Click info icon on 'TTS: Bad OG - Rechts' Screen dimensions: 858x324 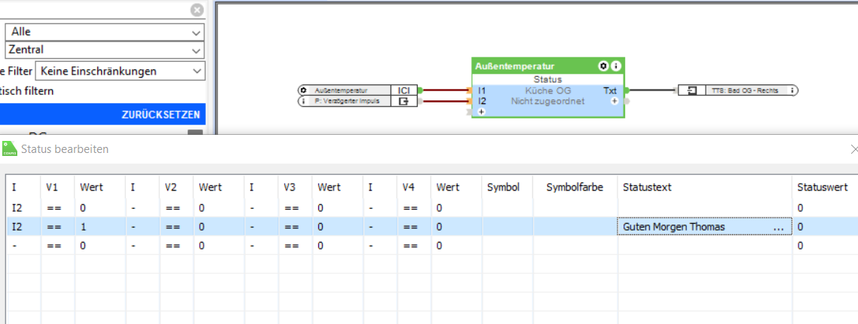point(792,90)
